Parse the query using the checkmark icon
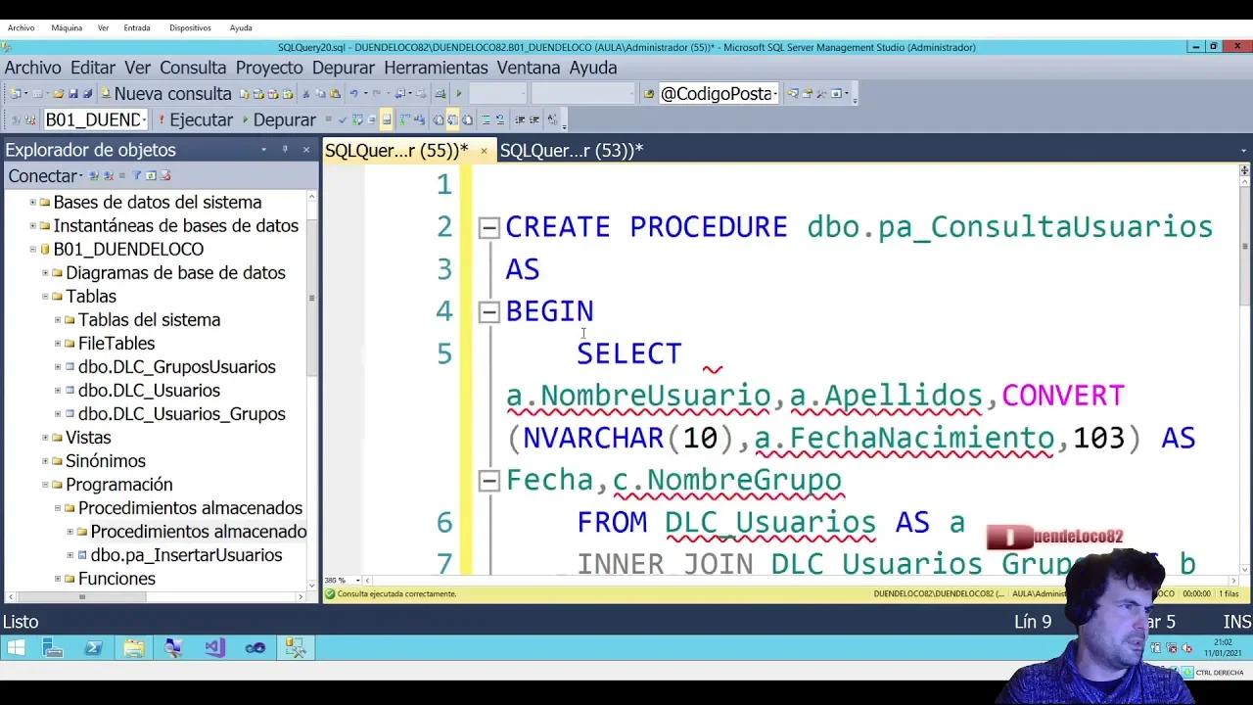The width and height of the screenshot is (1253, 705). point(343,119)
